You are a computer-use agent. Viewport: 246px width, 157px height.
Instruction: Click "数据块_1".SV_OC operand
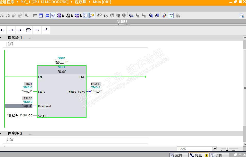click(x=20, y=115)
